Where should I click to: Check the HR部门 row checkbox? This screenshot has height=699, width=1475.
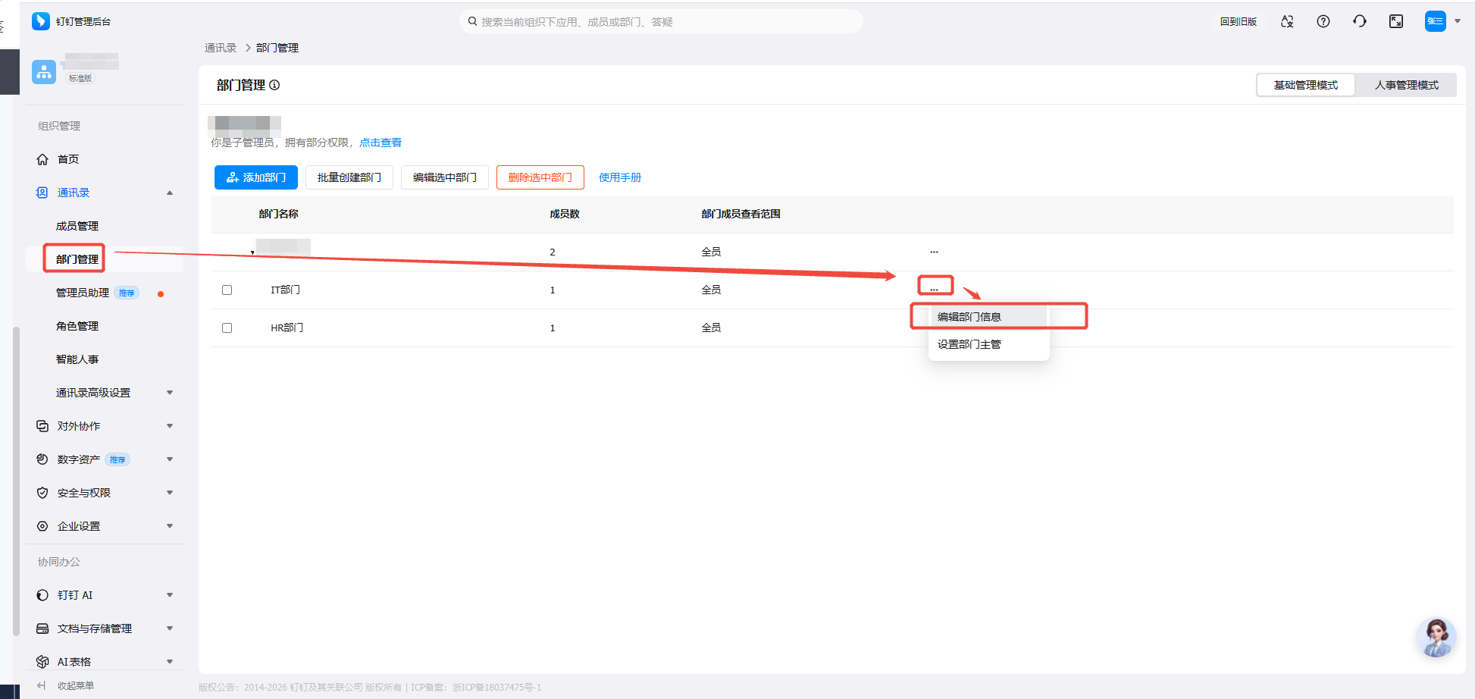[x=227, y=328]
